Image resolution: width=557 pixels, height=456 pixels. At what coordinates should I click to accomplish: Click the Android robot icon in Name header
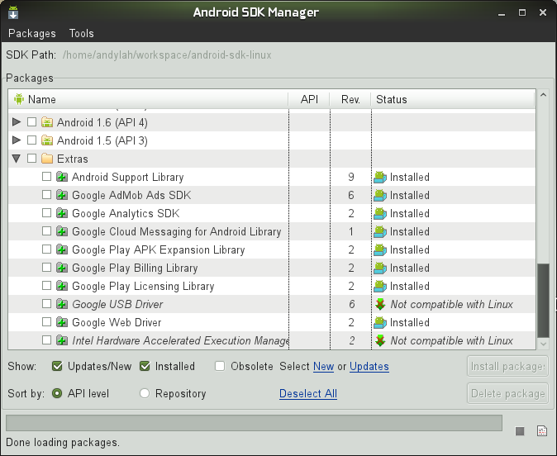[x=19, y=99]
